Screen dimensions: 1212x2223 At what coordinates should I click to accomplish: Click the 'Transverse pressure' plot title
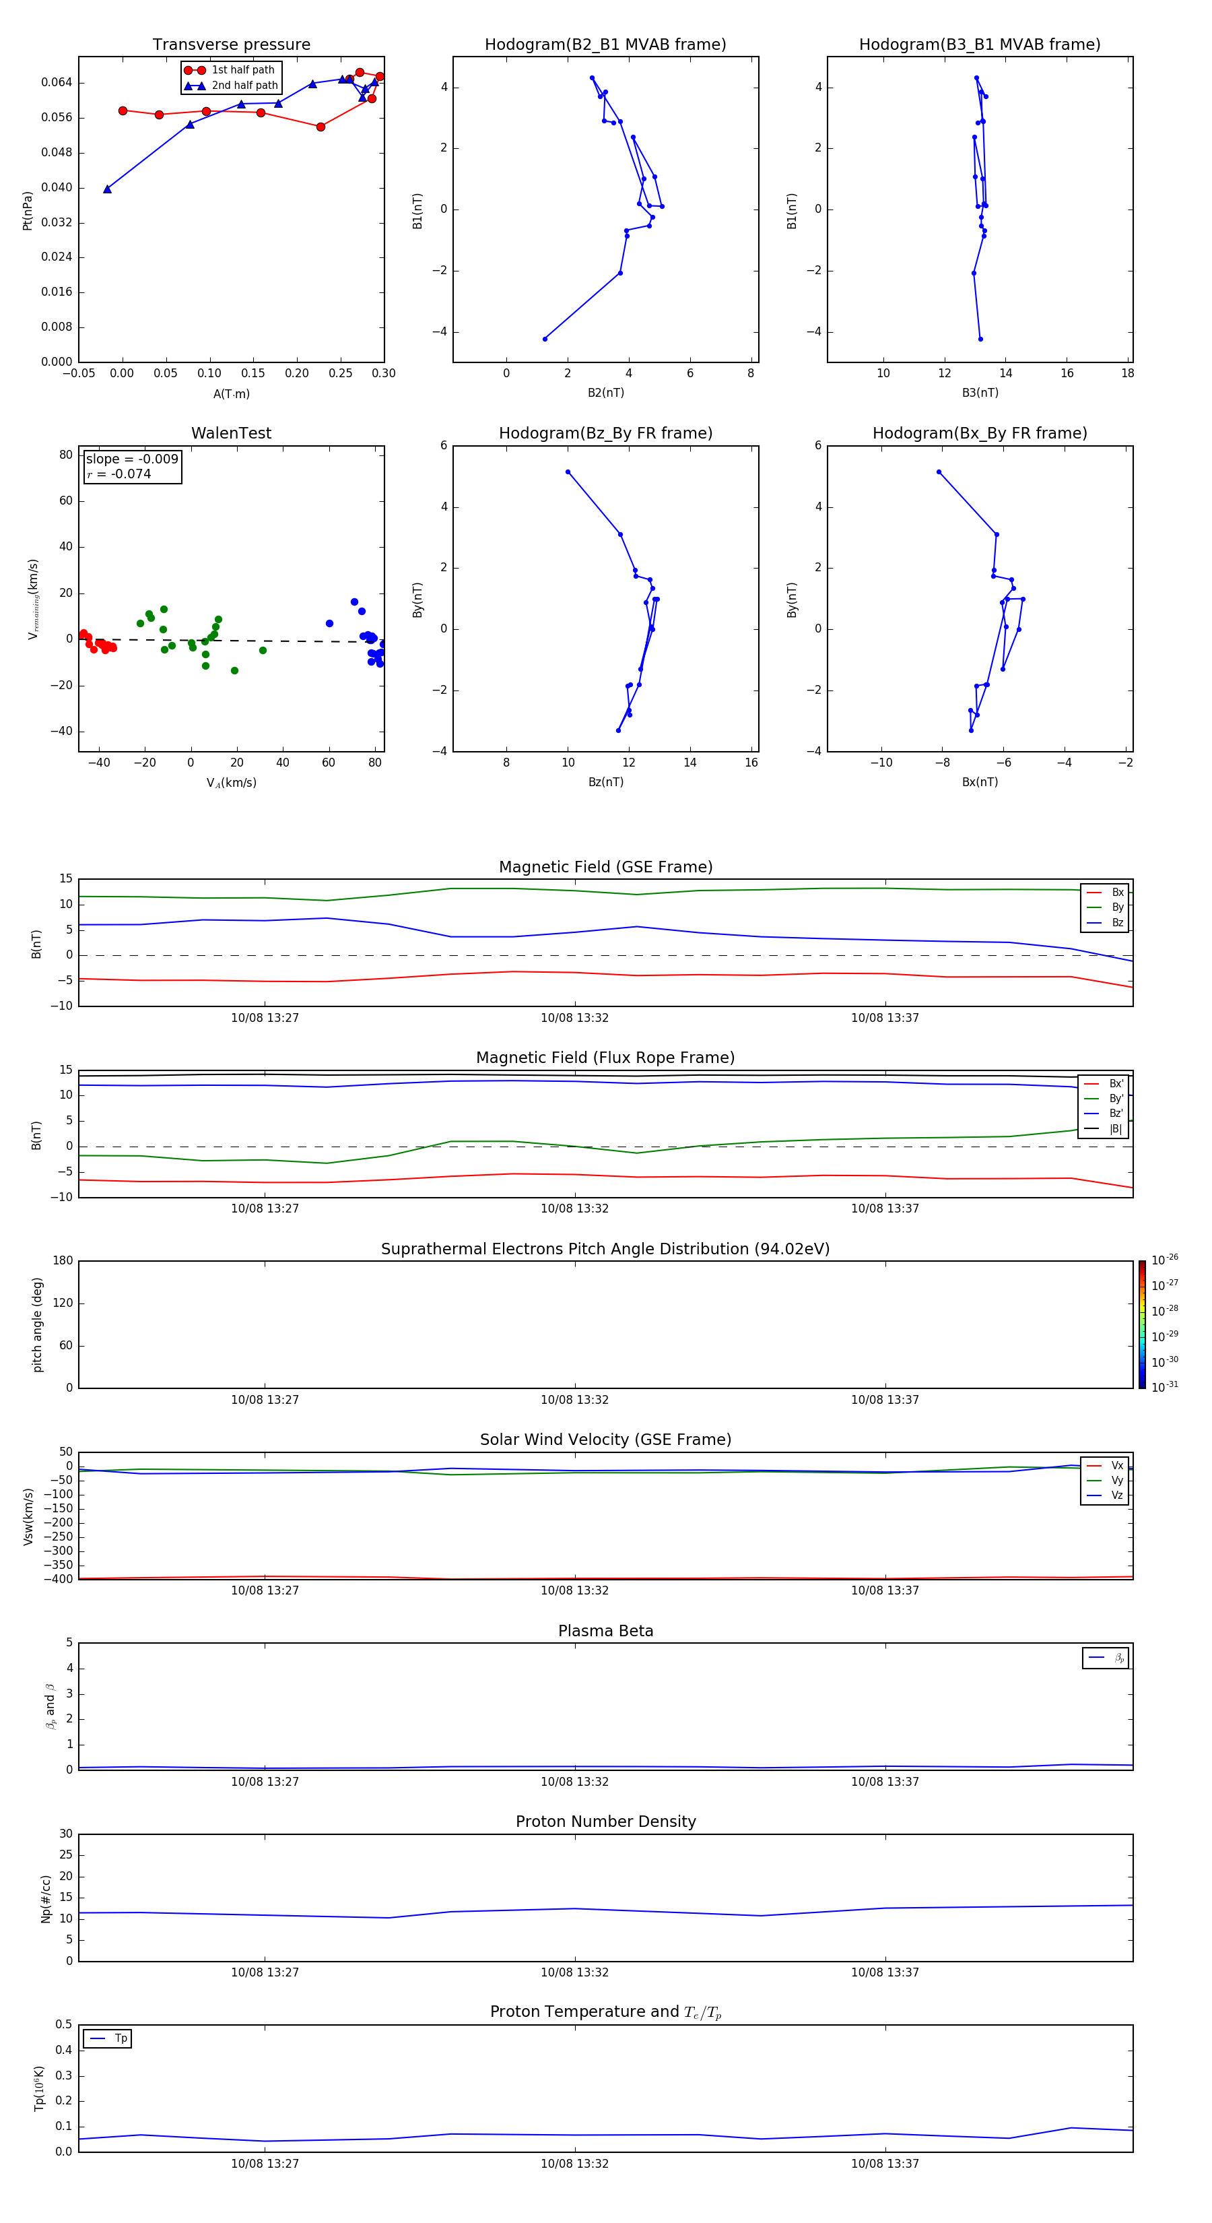coord(231,45)
